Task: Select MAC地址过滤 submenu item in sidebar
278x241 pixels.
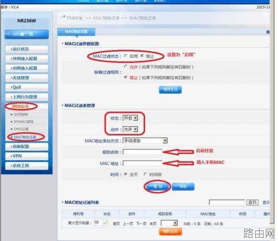Action: point(25,137)
